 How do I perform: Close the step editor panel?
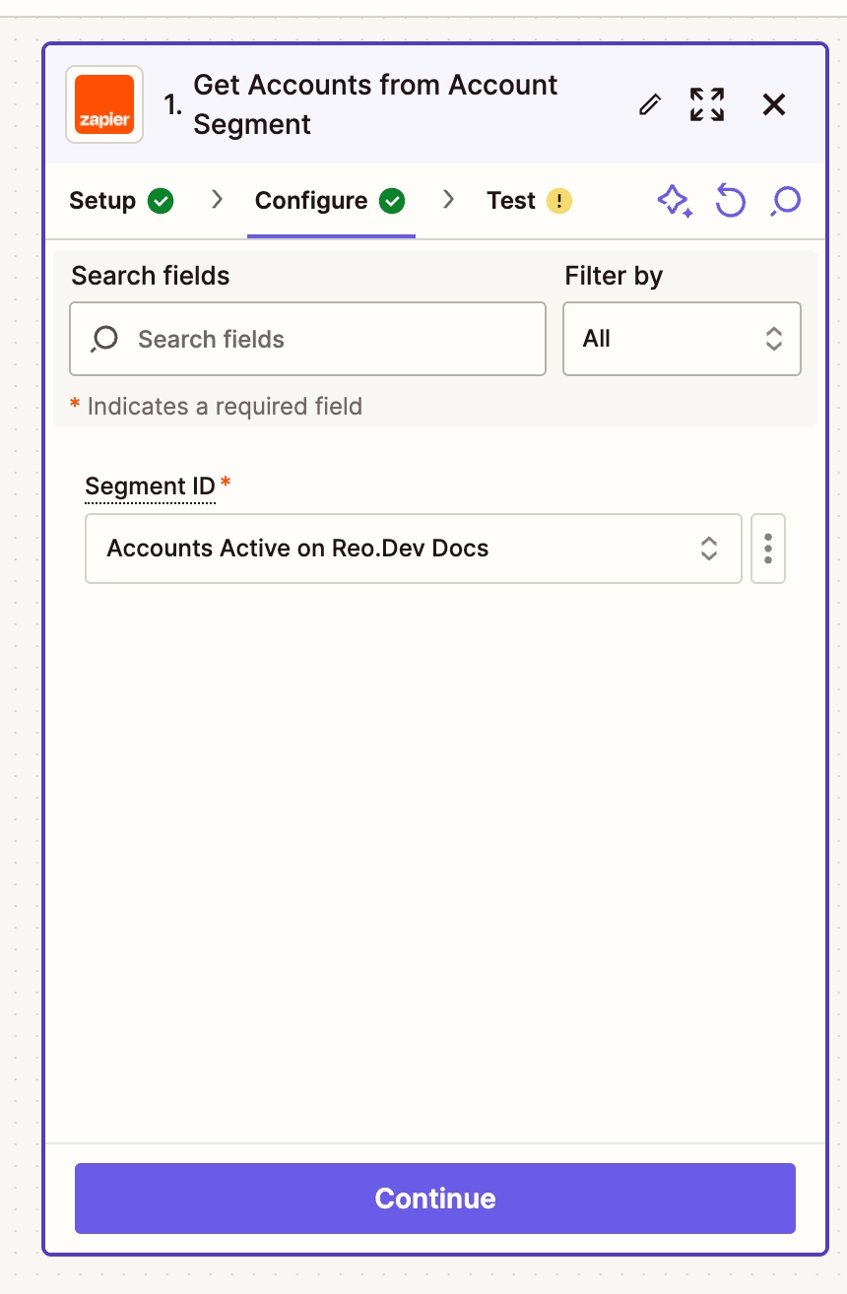pos(774,104)
